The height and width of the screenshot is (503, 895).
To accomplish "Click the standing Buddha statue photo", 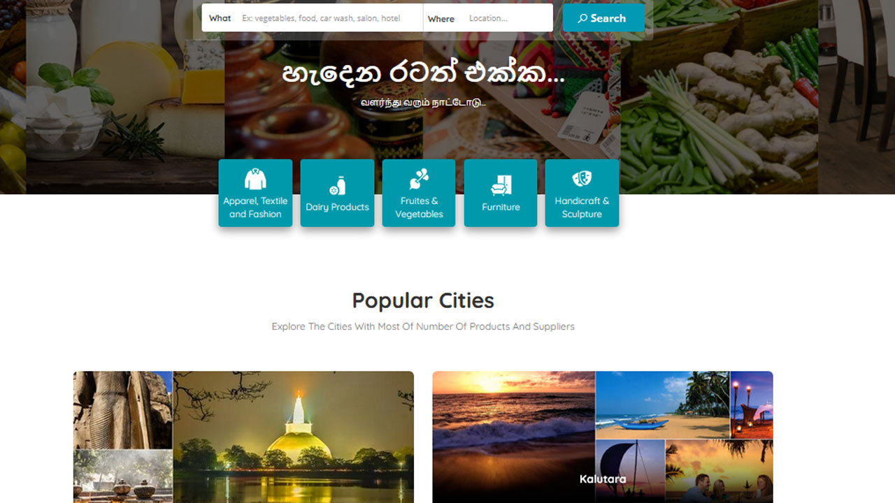I will pos(122,410).
